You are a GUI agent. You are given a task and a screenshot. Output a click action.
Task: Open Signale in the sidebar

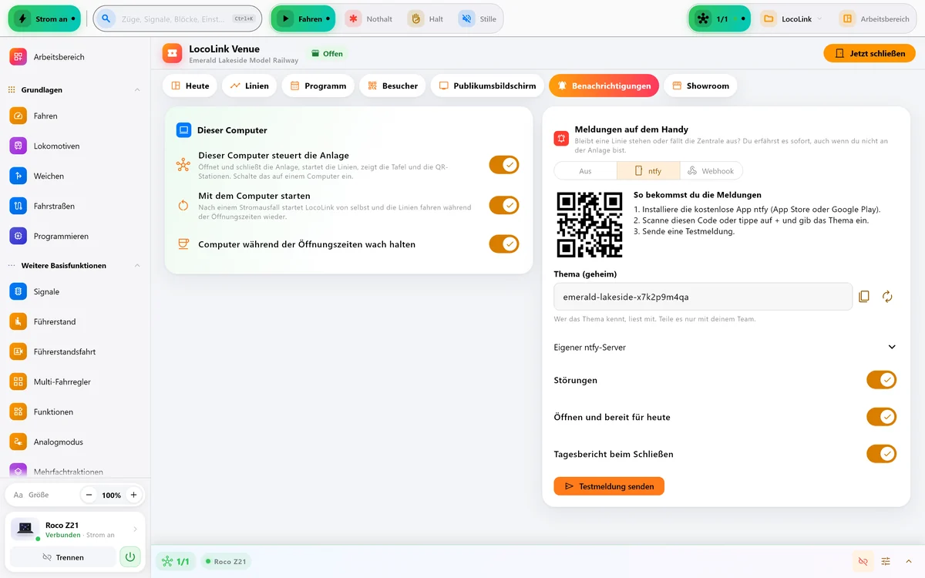click(75, 291)
